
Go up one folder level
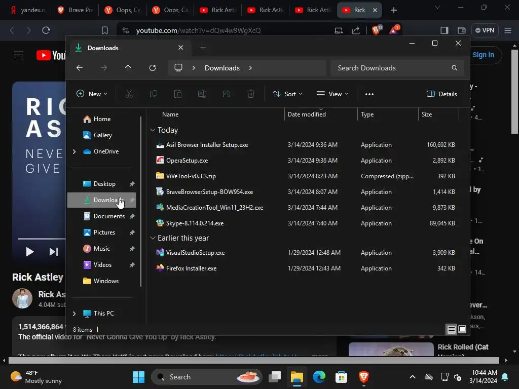point(128,68)
